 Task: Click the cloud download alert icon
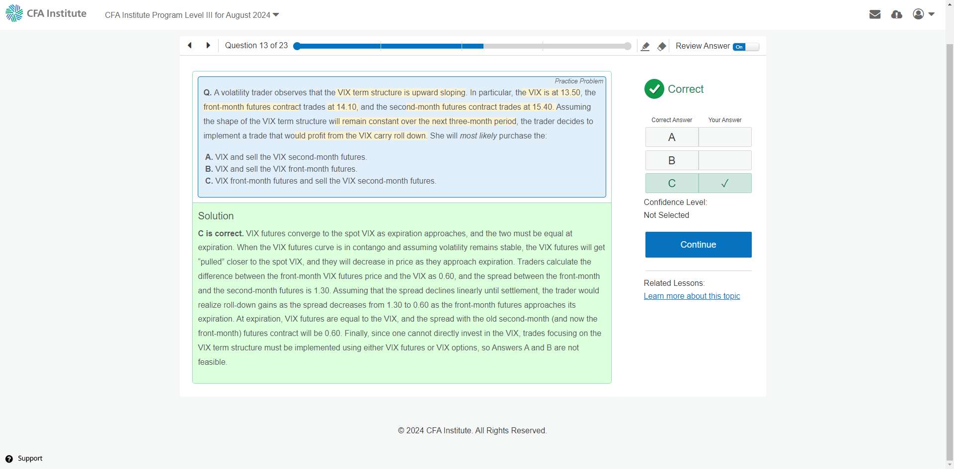pos(896,14)
